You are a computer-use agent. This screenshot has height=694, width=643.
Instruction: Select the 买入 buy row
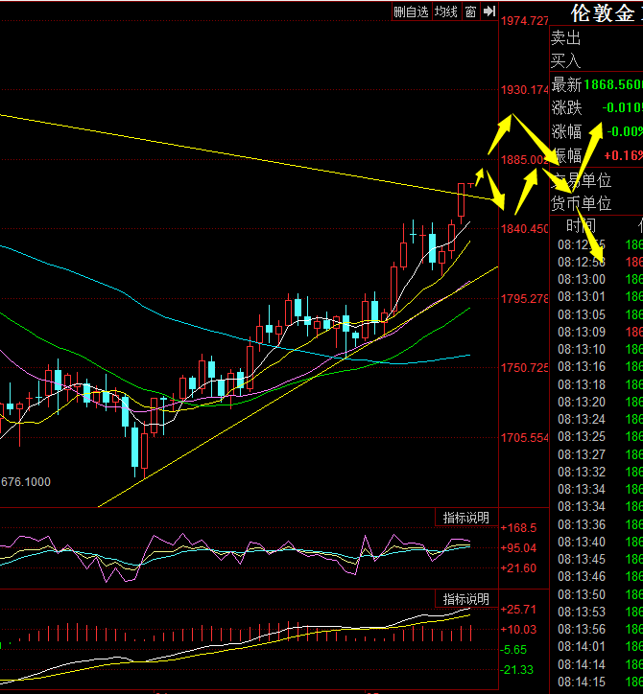click(x=566, y=60)
